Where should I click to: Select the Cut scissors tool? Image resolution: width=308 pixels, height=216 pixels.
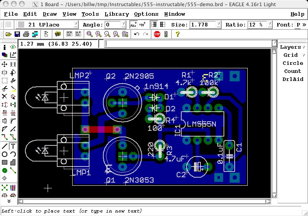tap(5, 89)
